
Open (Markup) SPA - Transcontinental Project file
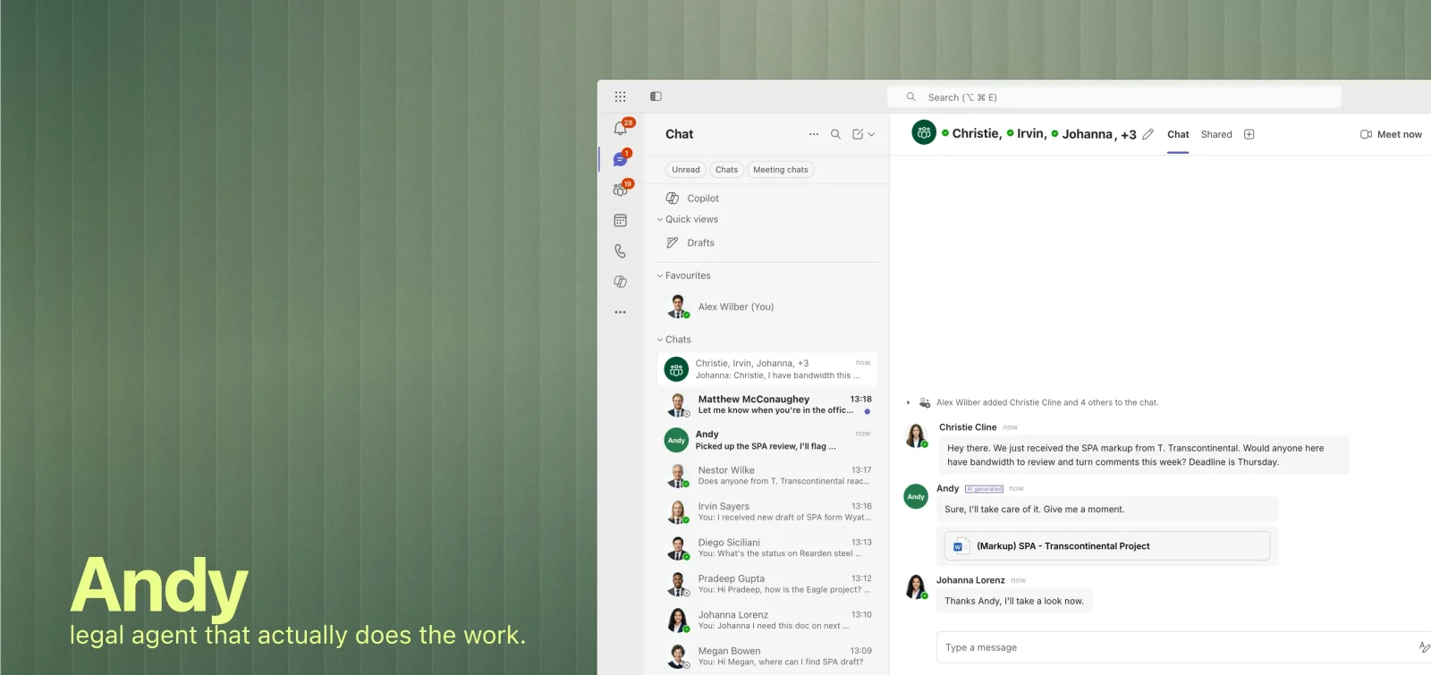[x=1107, y=546]
